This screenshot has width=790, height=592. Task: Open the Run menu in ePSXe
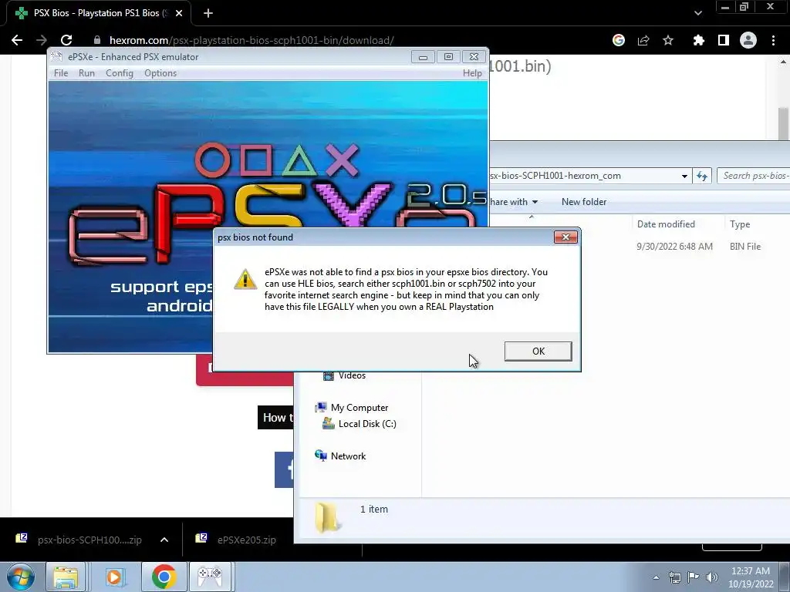point(86,73)
